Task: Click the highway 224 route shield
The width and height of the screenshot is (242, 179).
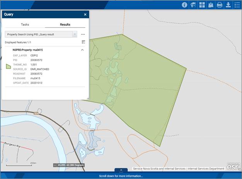Action: coord(36,113)
